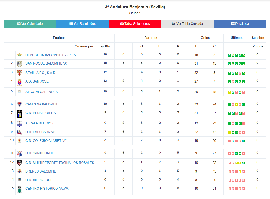This screenshot has height=199, width=270.
Task: Open ALCALA DEL RIO C.F. team link
Action: pos(42,123)
